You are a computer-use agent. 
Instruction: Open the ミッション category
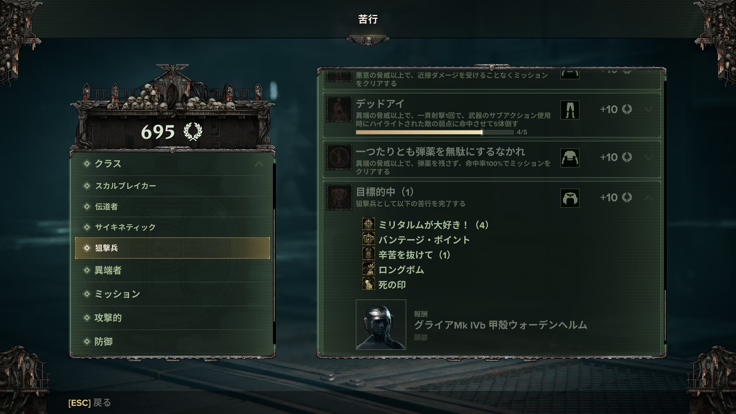[172, 294]
